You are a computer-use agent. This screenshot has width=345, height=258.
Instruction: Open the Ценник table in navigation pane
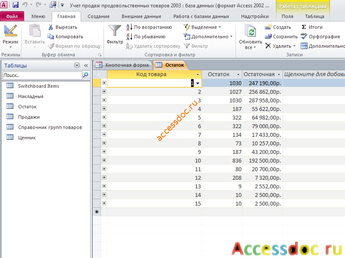point(27,138)
